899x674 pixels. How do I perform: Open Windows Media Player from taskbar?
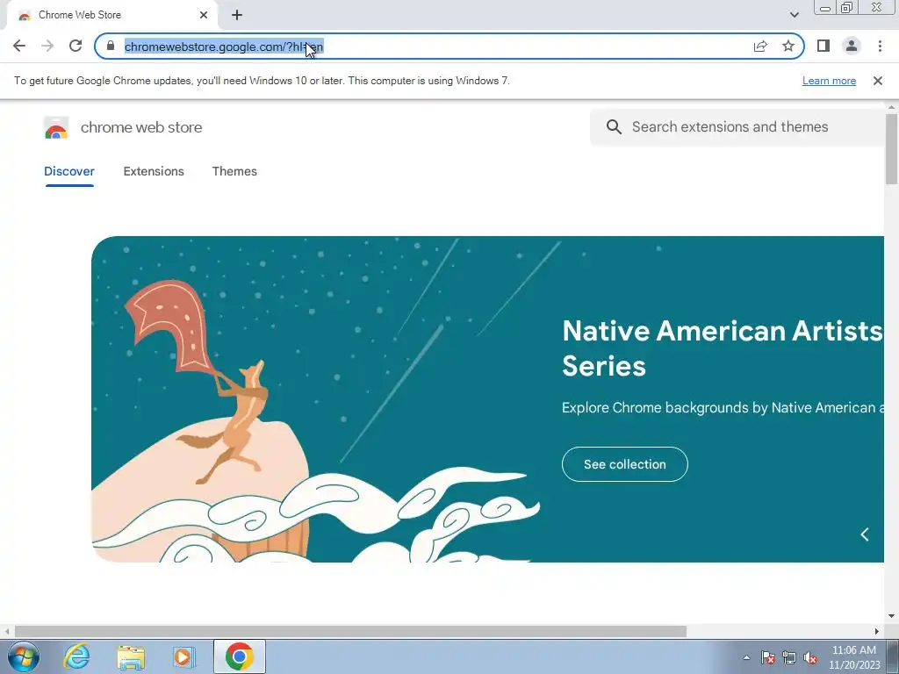tap(184, 656)
